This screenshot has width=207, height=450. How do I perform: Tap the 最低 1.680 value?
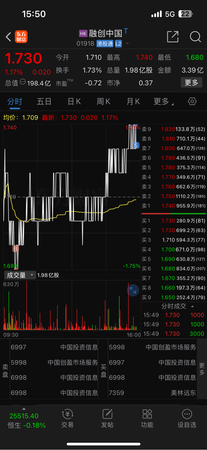(195, 57)
